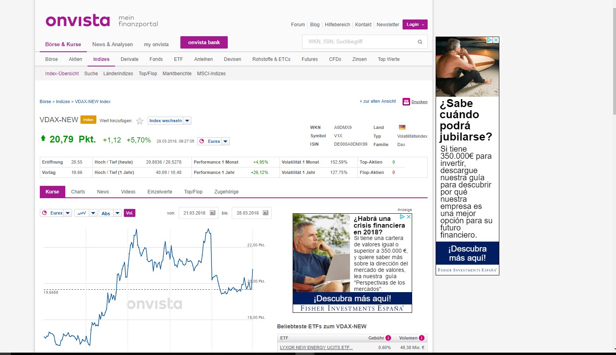Select the Kurse tab
Screen dimensions: 616x355
[52, 192]
